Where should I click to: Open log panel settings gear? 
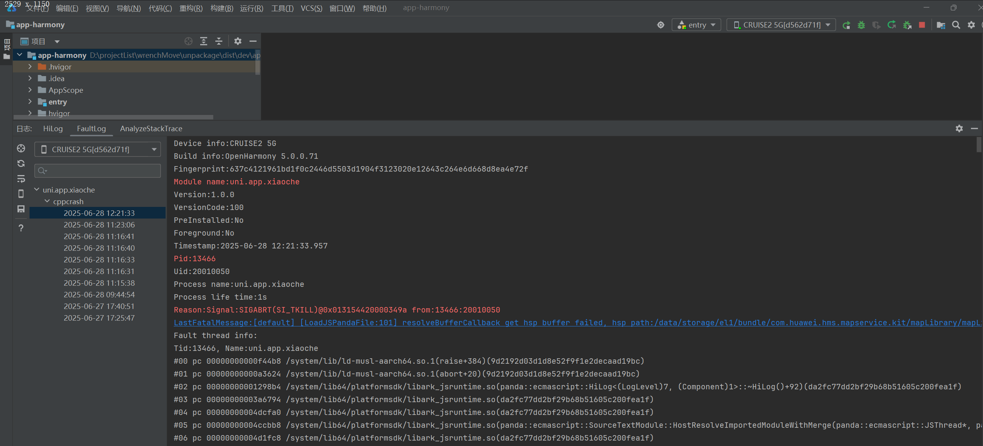click(959, 128)
